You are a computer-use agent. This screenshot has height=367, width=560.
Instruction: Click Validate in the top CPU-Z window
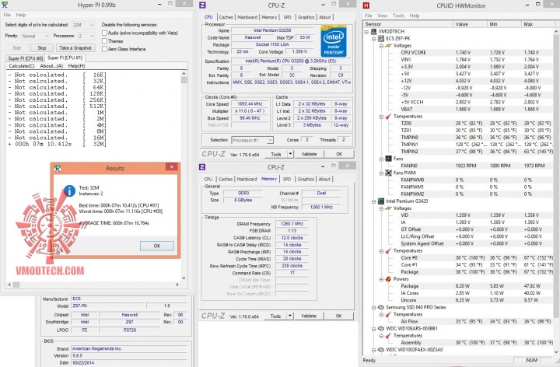pos(310,154)
